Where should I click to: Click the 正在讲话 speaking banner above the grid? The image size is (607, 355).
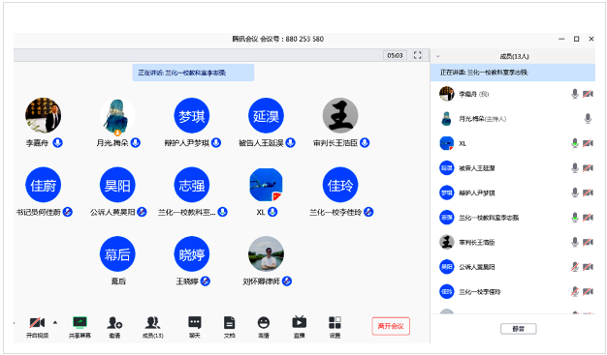[x=193, y=73]
